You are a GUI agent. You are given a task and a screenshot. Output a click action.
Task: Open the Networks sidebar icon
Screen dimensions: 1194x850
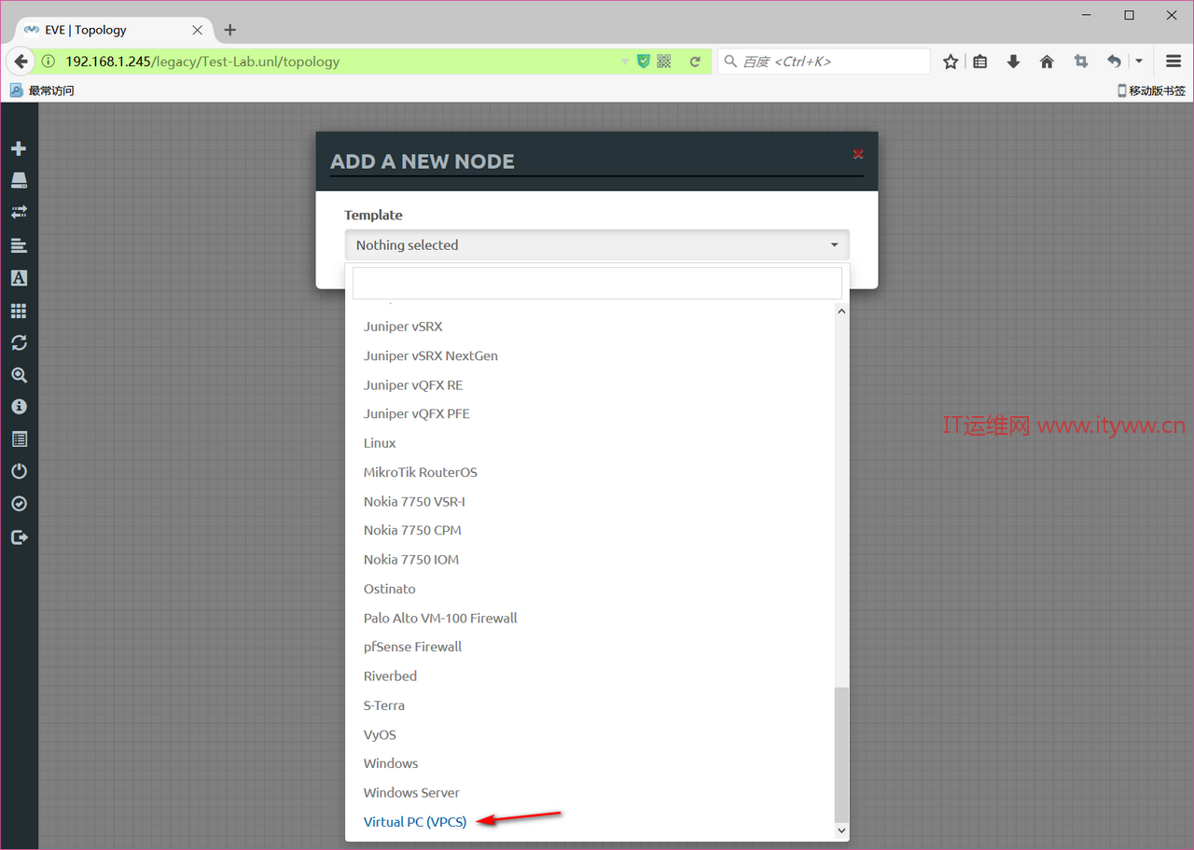point(19,213)
